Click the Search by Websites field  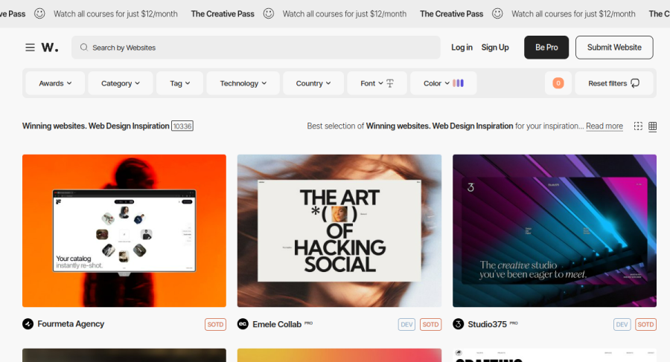[x=256, y=48]
